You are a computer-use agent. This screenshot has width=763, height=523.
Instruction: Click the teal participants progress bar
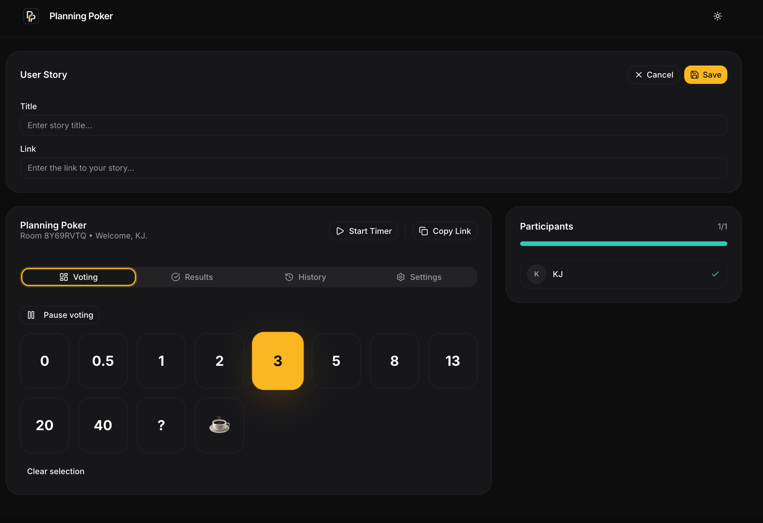tap(624, 244)
